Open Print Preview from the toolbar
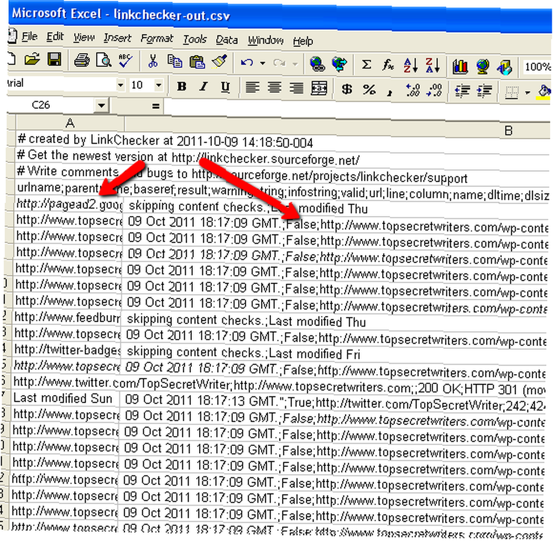 104,60
